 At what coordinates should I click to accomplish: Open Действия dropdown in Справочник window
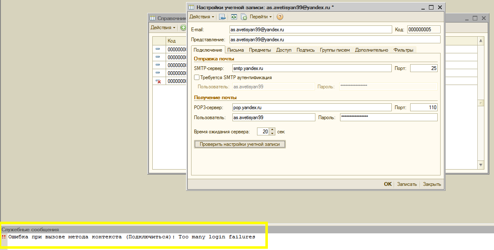point(163,28)
